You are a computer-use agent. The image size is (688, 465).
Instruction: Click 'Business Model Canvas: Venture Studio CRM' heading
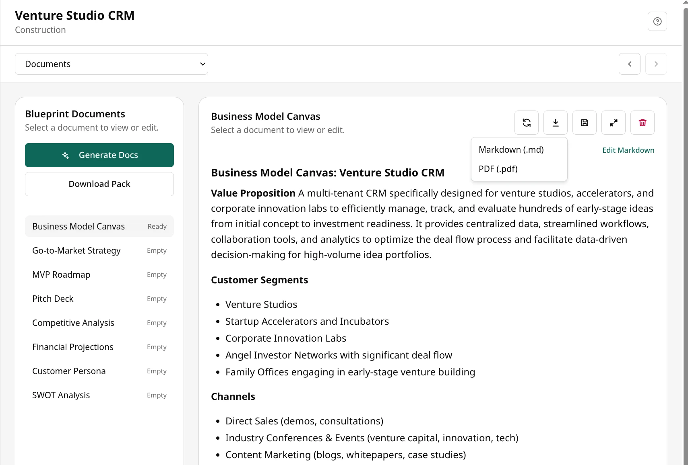pos(328,173)
